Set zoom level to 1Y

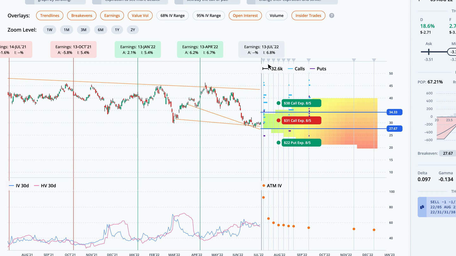[117, 30]
